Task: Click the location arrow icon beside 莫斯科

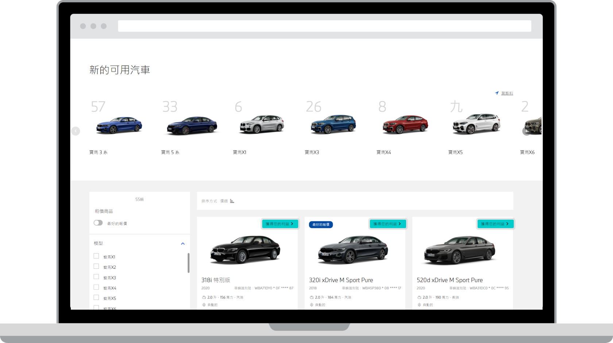Action: [497, 93]
